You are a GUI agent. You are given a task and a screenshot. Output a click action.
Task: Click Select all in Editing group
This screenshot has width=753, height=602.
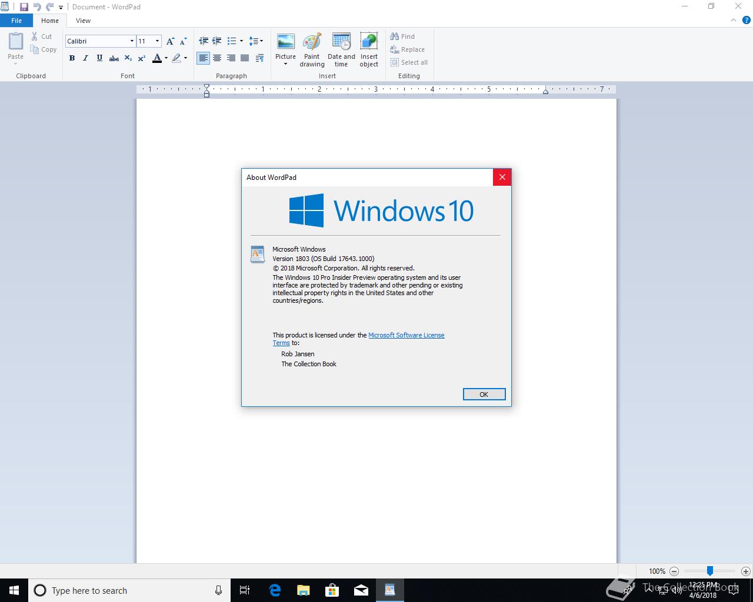[409, 62]
